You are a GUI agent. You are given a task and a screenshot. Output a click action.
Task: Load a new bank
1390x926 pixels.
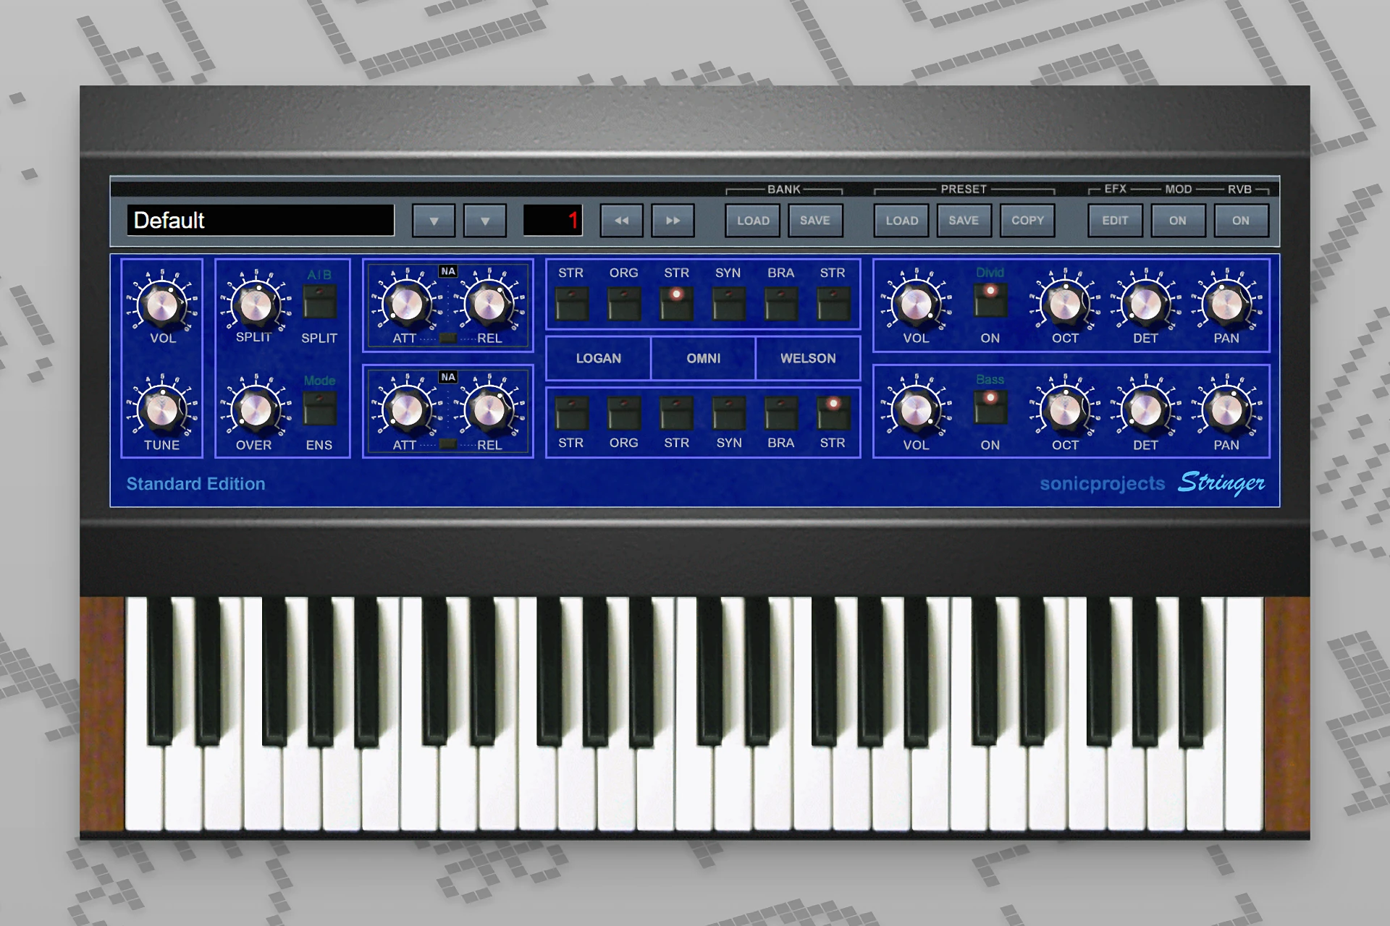pos(751,221)
